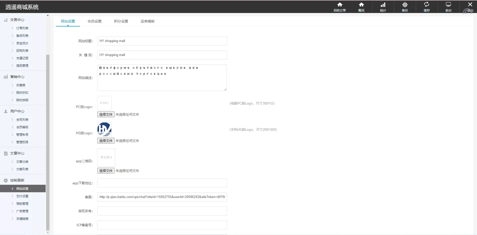The image size is (477, 235).
Task: Switch to the 会员设置 tab
Action: 94,21
